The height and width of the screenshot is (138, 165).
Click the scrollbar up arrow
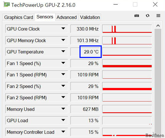(x=158, y=26)
